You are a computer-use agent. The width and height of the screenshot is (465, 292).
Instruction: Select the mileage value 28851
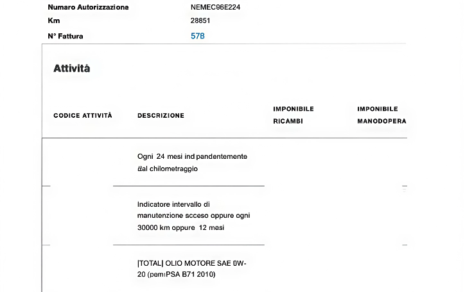(200, 20)
